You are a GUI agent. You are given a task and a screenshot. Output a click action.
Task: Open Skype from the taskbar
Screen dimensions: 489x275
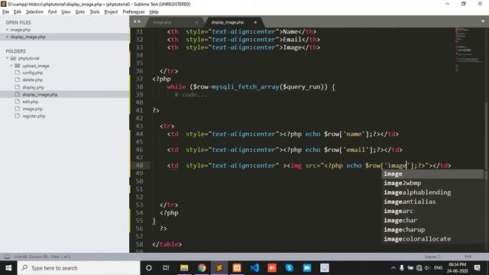290,268
